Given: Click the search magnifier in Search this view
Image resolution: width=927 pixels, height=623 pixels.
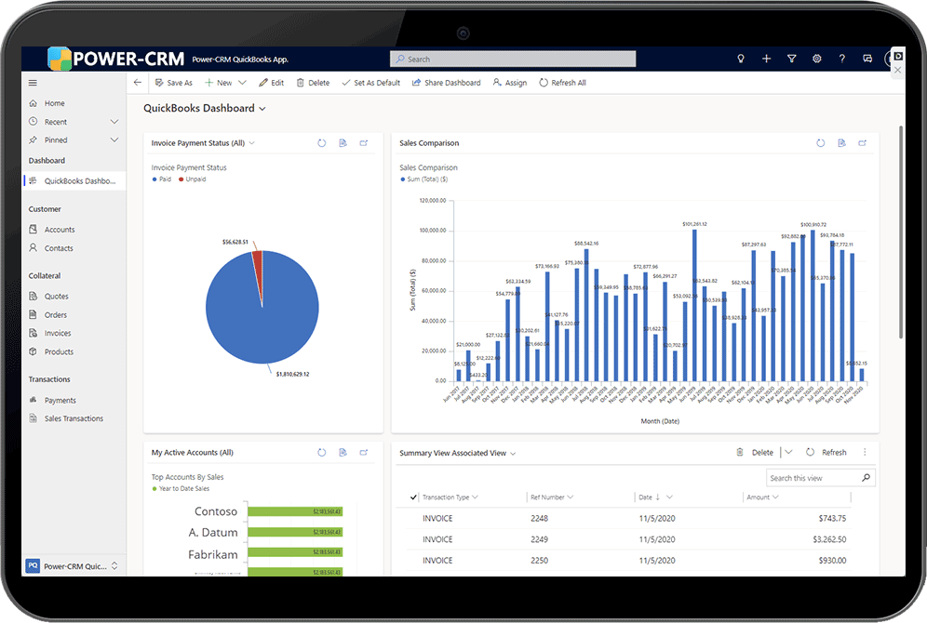Looking at the screenshot, I should [867, 478].
